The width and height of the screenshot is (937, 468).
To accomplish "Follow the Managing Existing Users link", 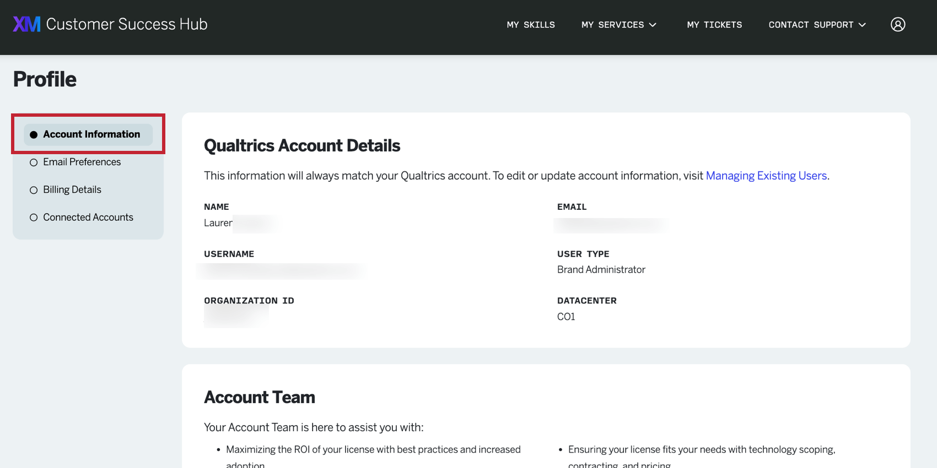I will pos(766,176).
